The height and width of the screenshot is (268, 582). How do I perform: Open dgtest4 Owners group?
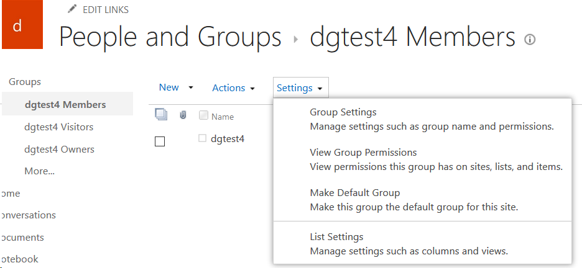[x=60, y=150]
